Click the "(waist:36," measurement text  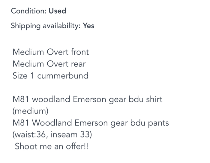pyautogui.click(x=30, y=134)
